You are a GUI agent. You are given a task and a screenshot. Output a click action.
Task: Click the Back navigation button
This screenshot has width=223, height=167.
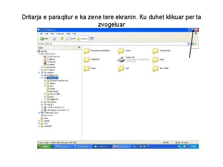point(44,39)
